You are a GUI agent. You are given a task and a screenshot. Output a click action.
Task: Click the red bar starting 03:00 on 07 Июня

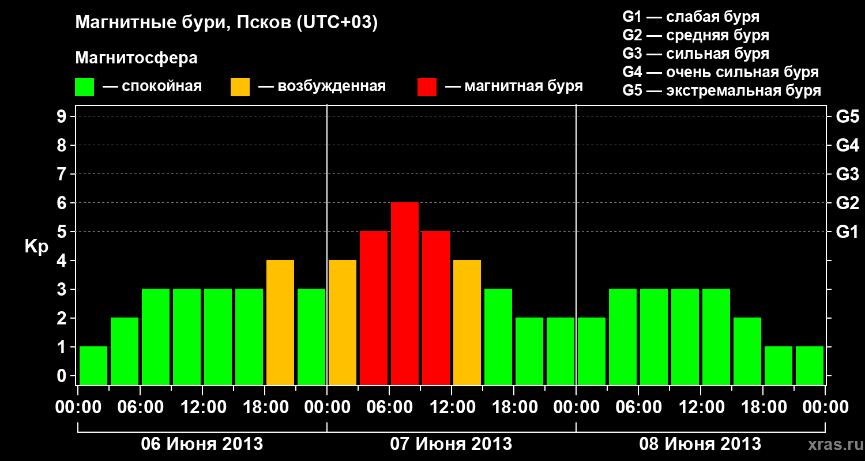coord(374,308)
